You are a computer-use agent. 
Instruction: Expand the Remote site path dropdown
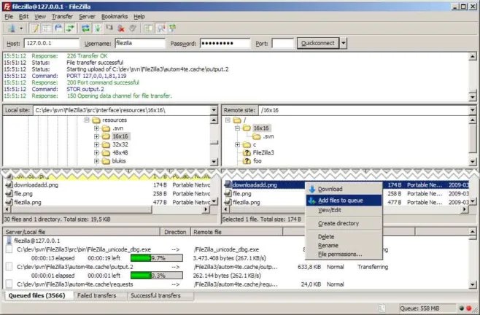tap(473, 110)
